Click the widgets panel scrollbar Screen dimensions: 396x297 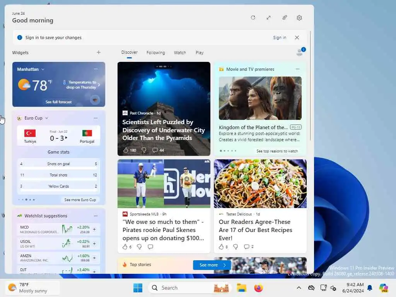(x=310, y=86)
